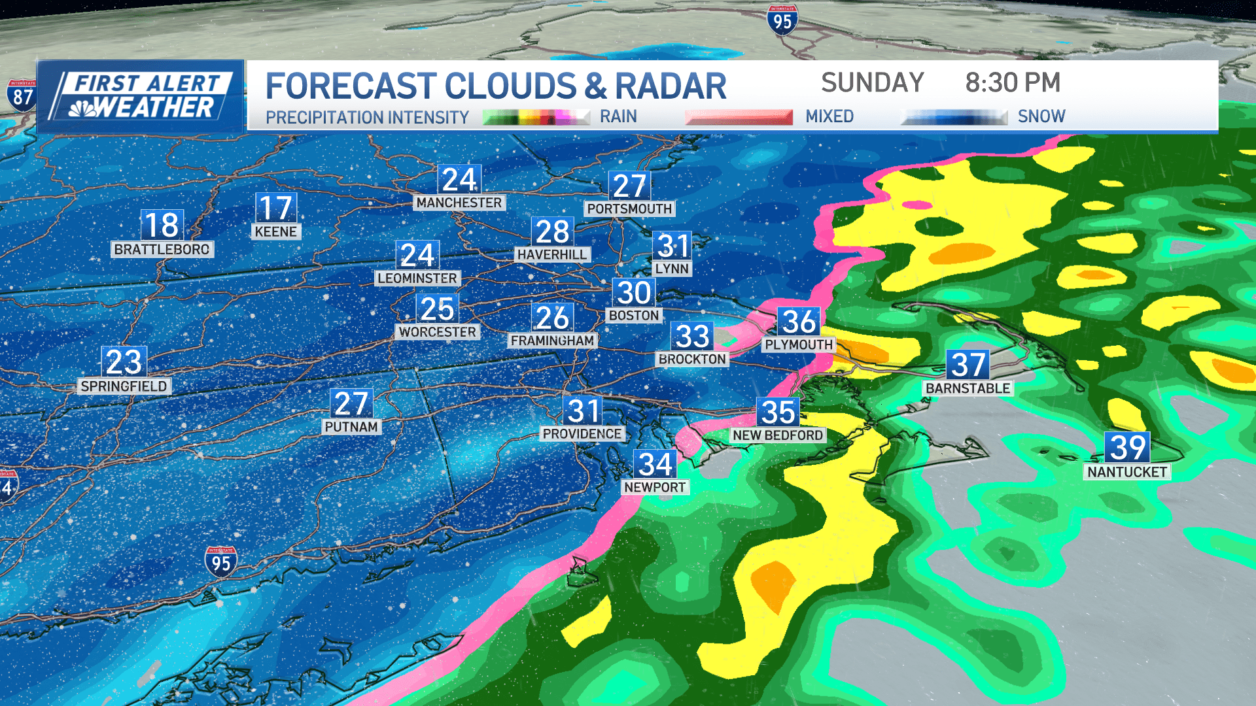Click the NEWPORT city label
The height and width of the screenshot is (706, 1256).
655,487
